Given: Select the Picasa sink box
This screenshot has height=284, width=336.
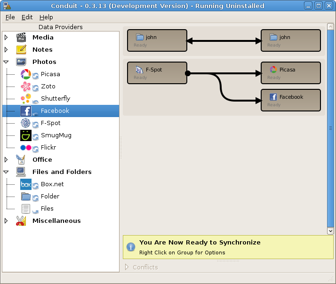Looking at the screenshot, I should [290, 73].
